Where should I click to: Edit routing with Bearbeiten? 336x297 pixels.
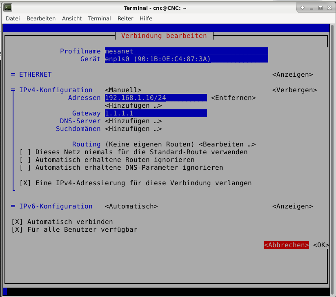(227, 144)
